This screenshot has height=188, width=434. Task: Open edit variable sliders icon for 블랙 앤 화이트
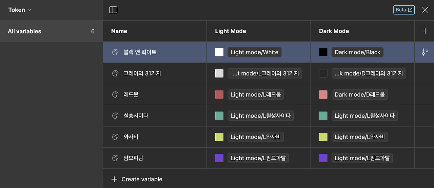425,52
